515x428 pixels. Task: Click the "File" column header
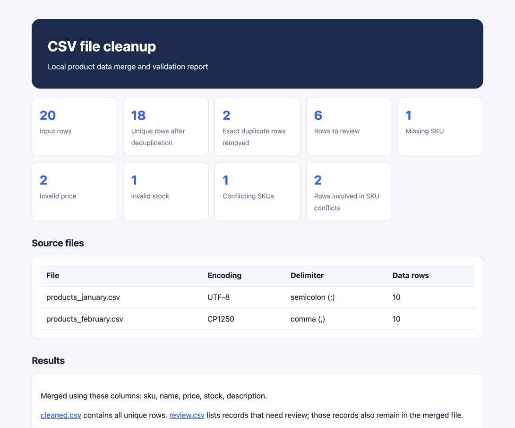pos(52,275)
